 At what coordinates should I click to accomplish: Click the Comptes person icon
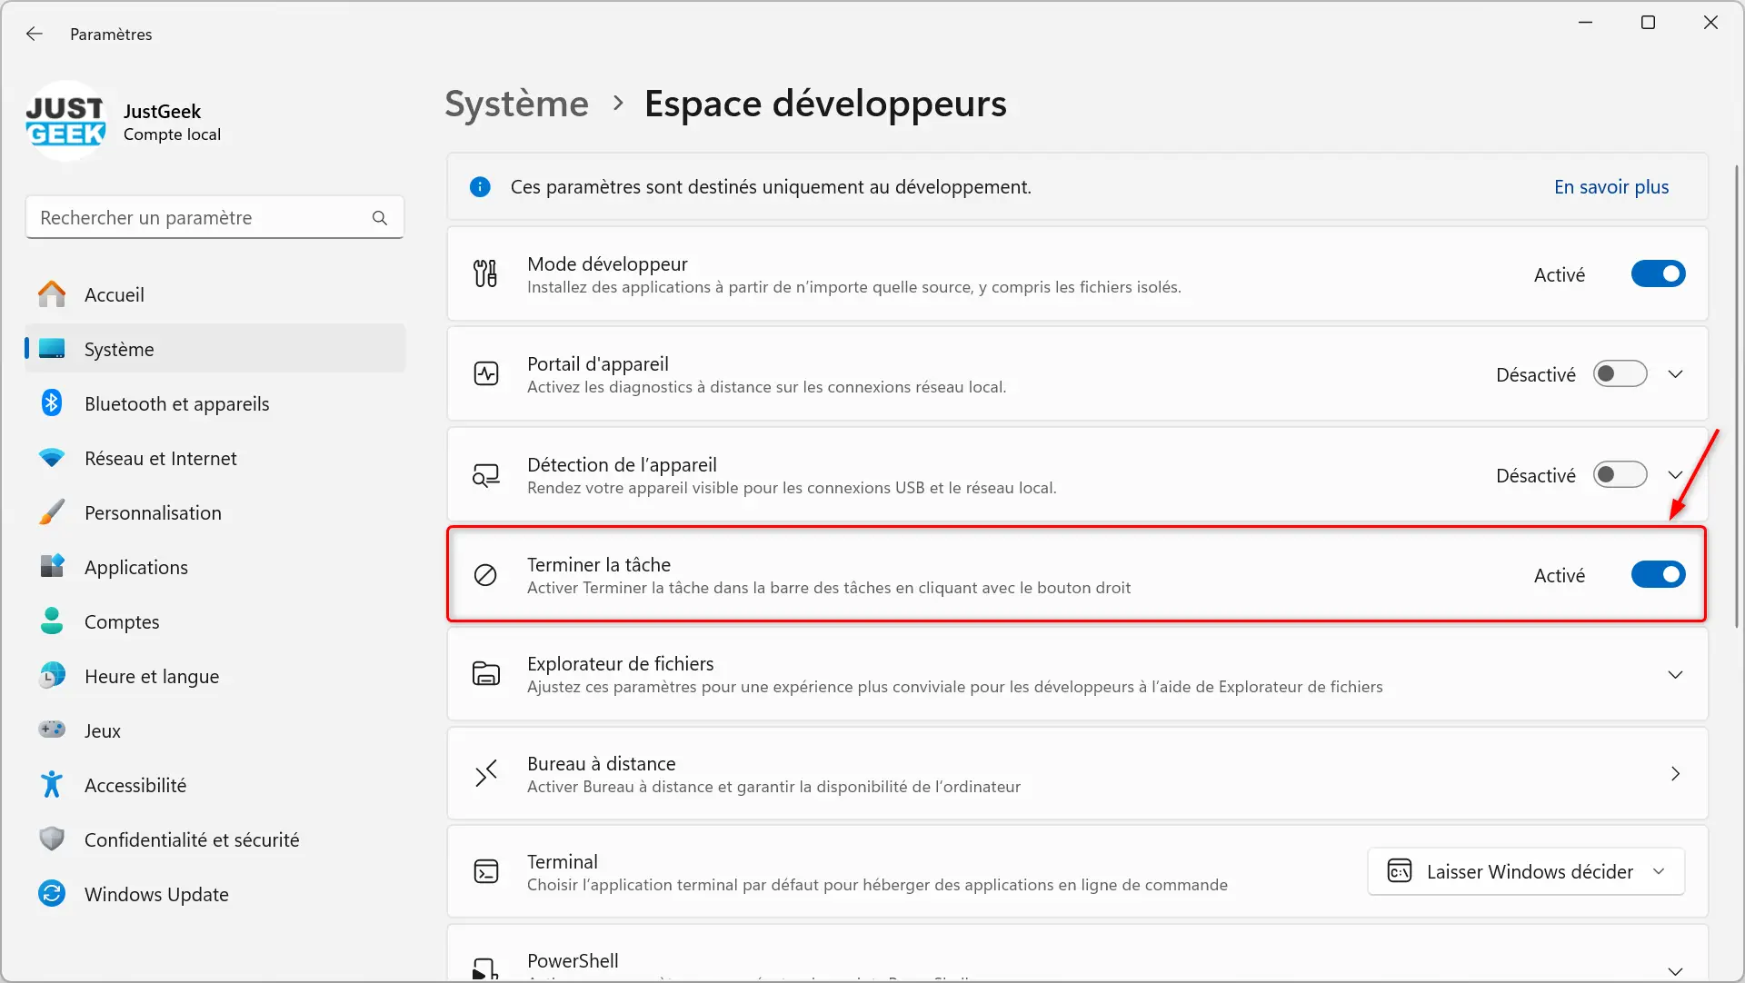tap(52, 621)
